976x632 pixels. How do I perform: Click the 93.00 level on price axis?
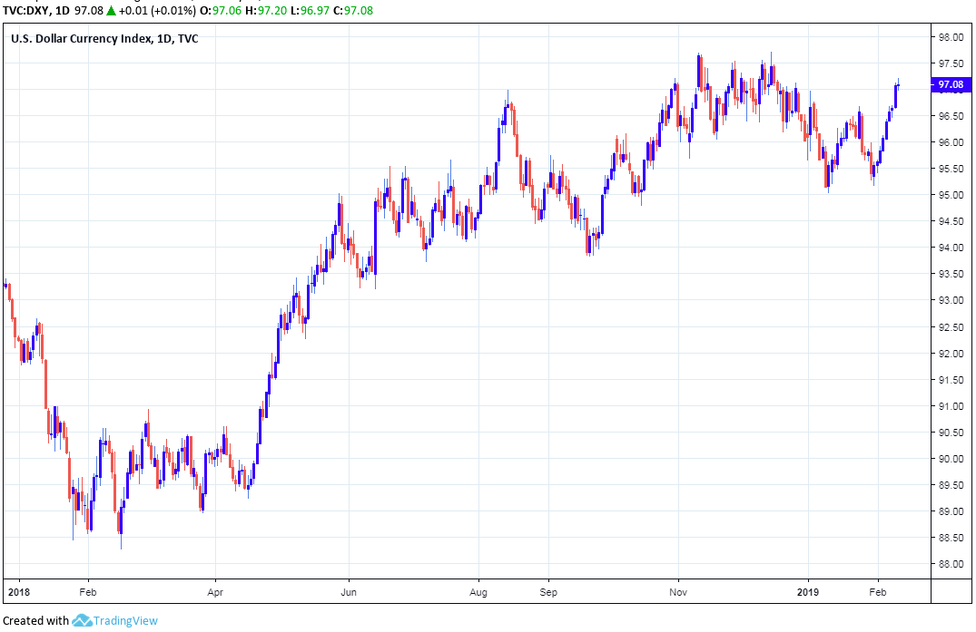951,301
